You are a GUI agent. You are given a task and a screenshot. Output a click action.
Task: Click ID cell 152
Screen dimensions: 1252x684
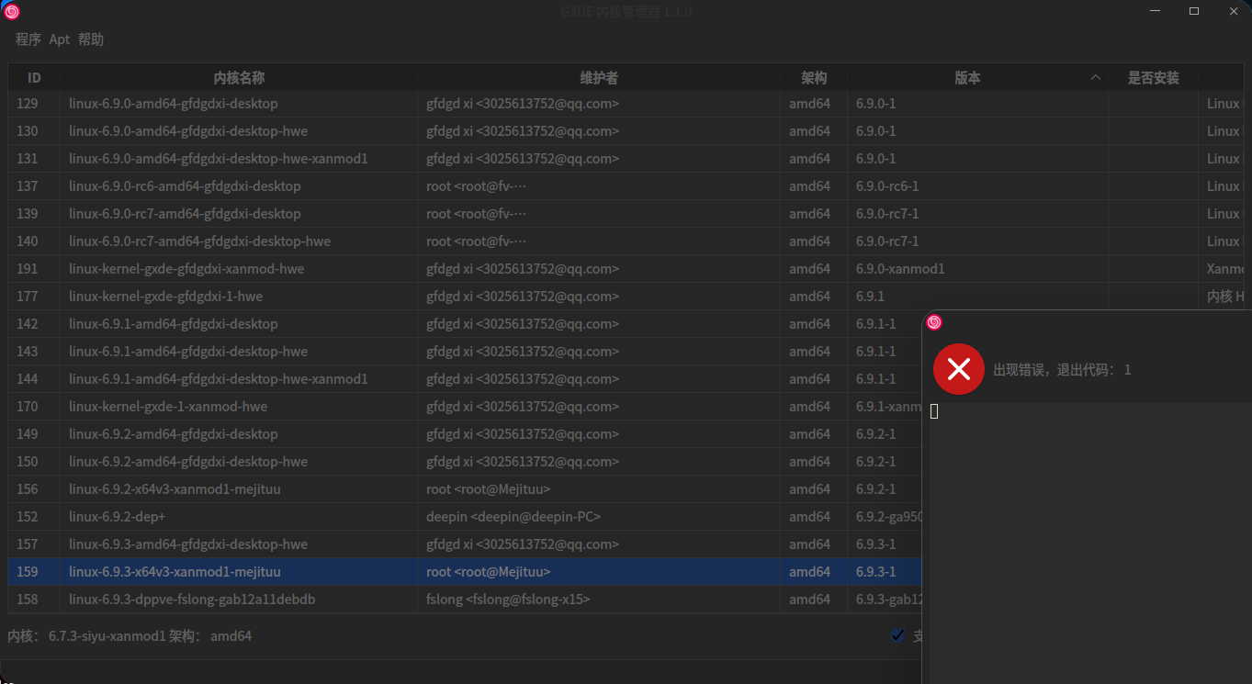point(28,517)
